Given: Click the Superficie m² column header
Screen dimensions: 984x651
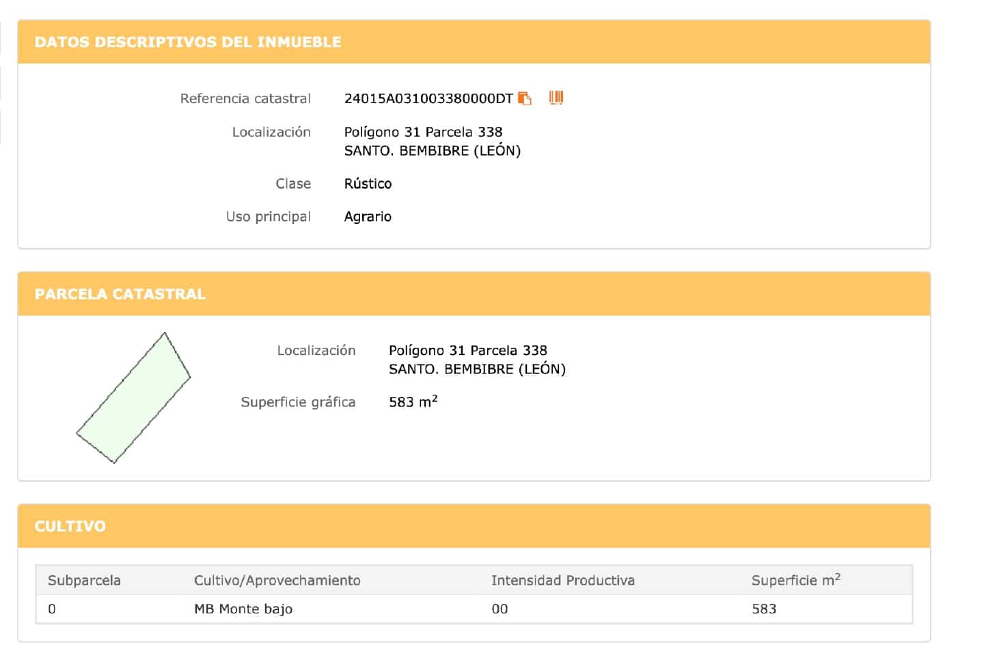Looking at the screenshot, I should tap(795, 580).
